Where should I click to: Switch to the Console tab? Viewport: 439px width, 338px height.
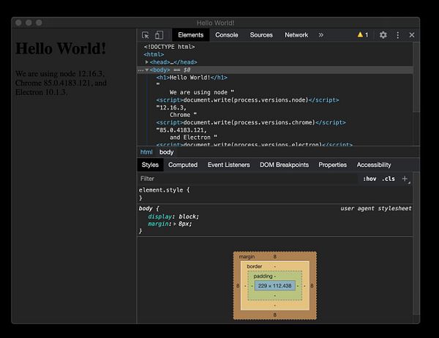(226, 35)
